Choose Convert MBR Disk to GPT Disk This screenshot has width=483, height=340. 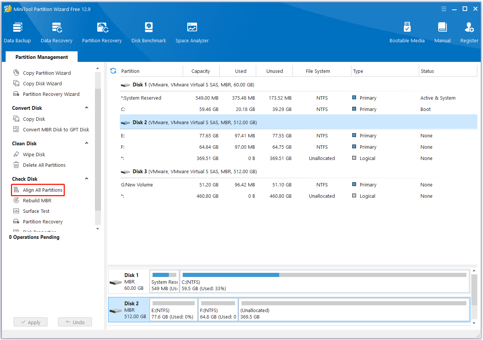pos(56,129)
